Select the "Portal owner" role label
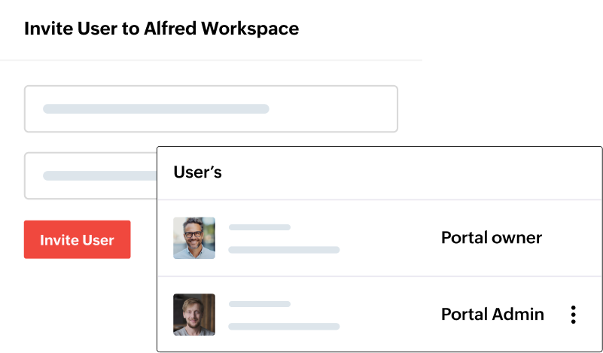The image size is (603, 353). click(491, 238)
